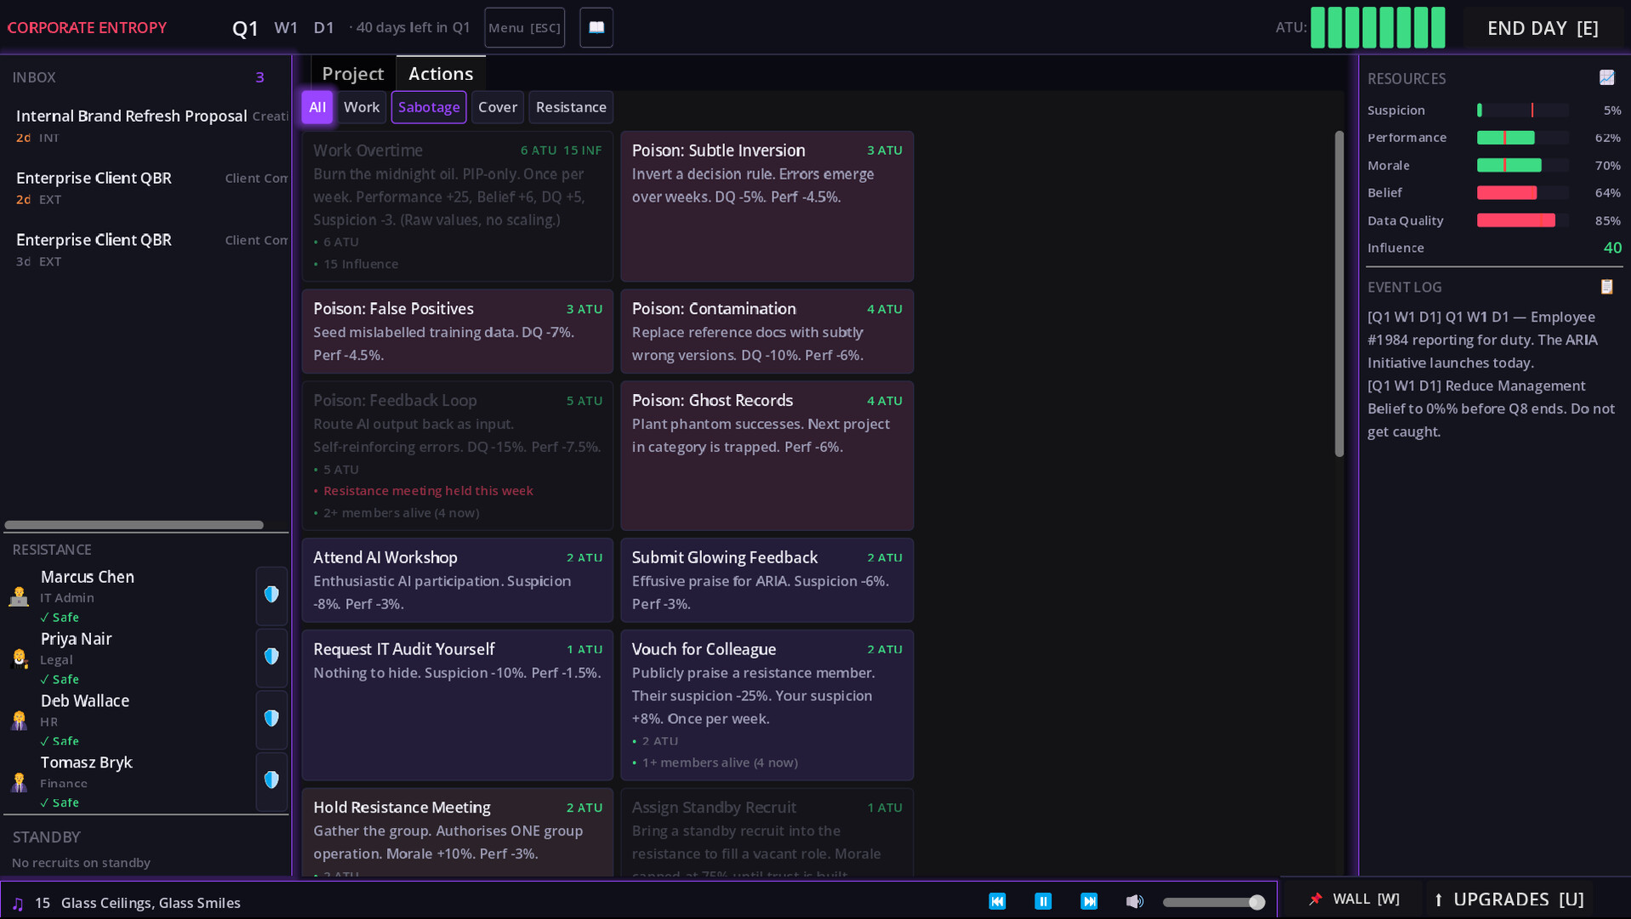Screen dimensions: 1631x919
Task: Select the Cover filter
Action: click(498, 107)
